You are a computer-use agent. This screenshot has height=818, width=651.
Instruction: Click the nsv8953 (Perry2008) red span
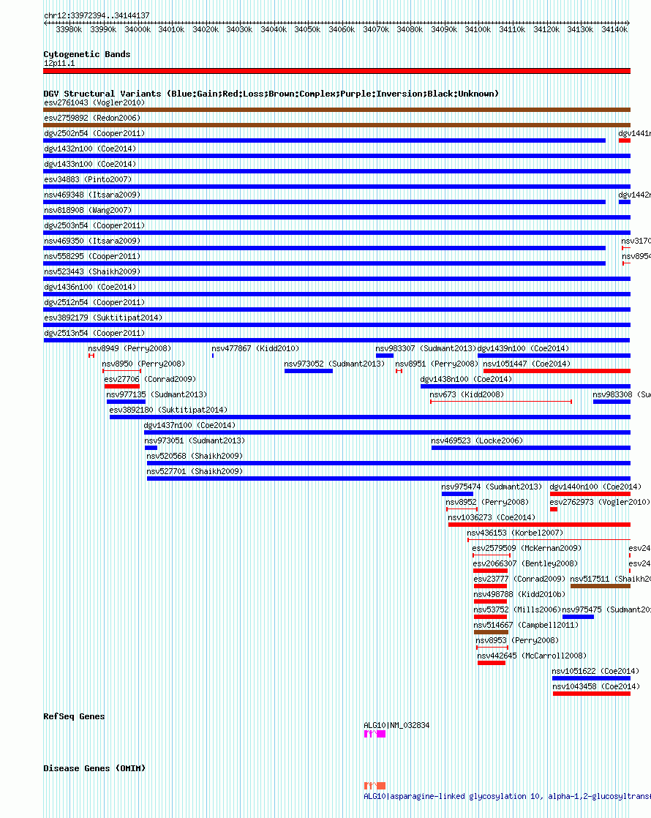pos(492,648)
